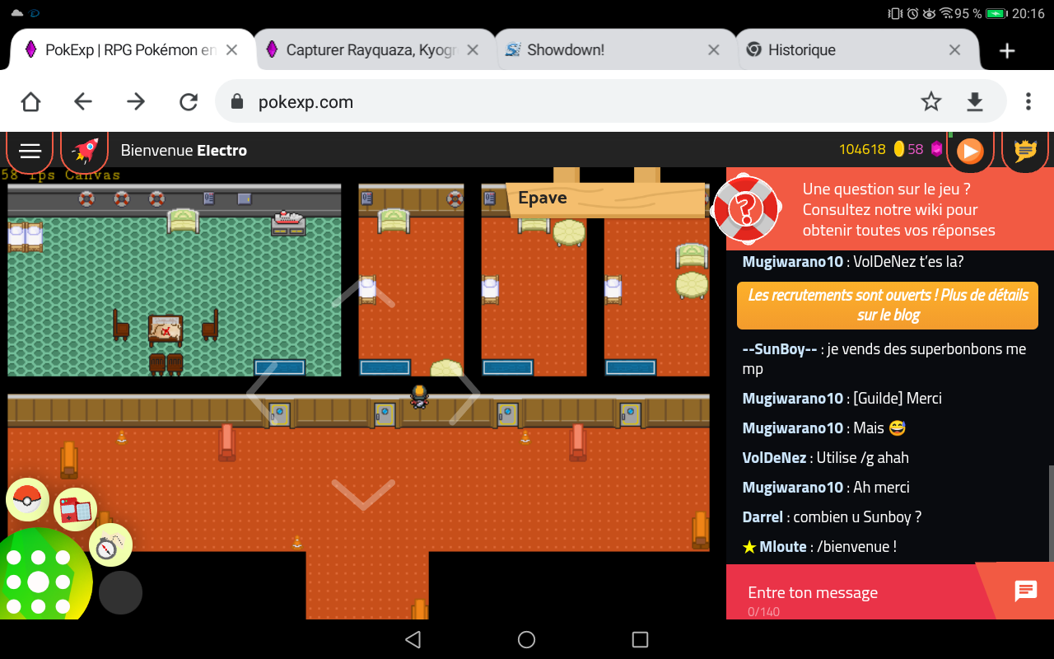Click the '58' gem balance
Image resolution: width=1054 pixels, height=659 pixels.
click(916, 149)
